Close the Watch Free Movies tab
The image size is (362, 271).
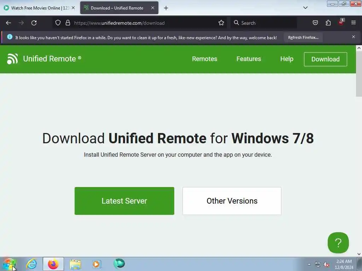pyautogui.click(x=73, y=8)
